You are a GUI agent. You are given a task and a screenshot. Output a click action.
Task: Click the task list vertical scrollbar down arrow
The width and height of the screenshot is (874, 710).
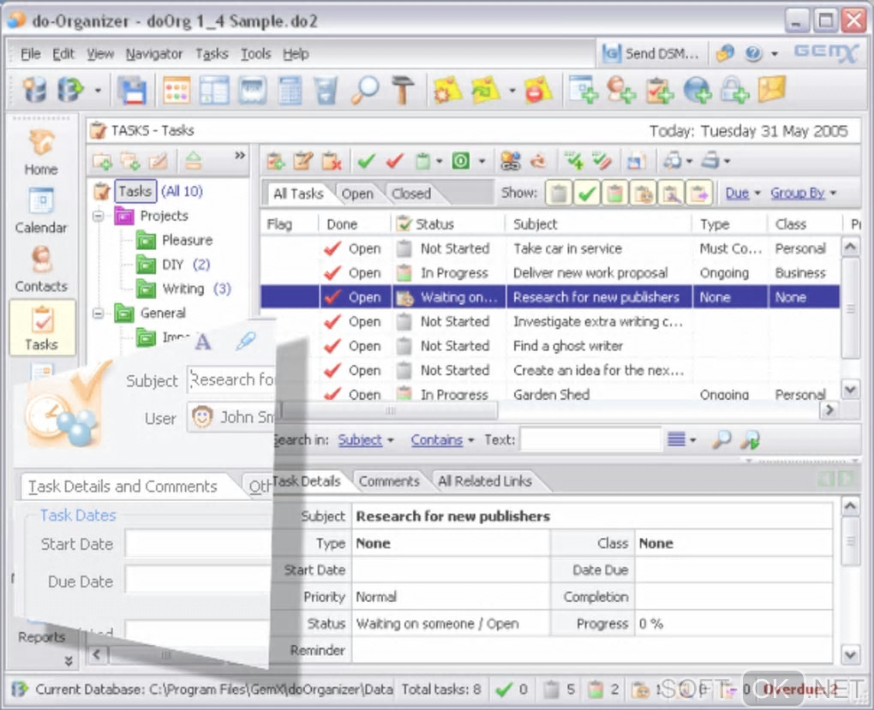click(x=850, y=389)
